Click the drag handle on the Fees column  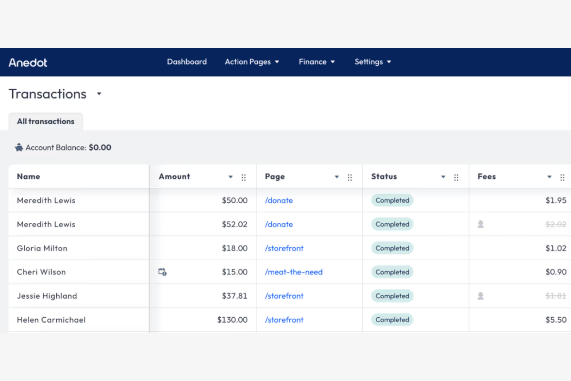563,177
